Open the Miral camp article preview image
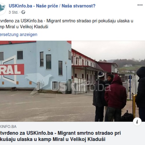This screenshot has height=145, width=145. coord(72,81)
